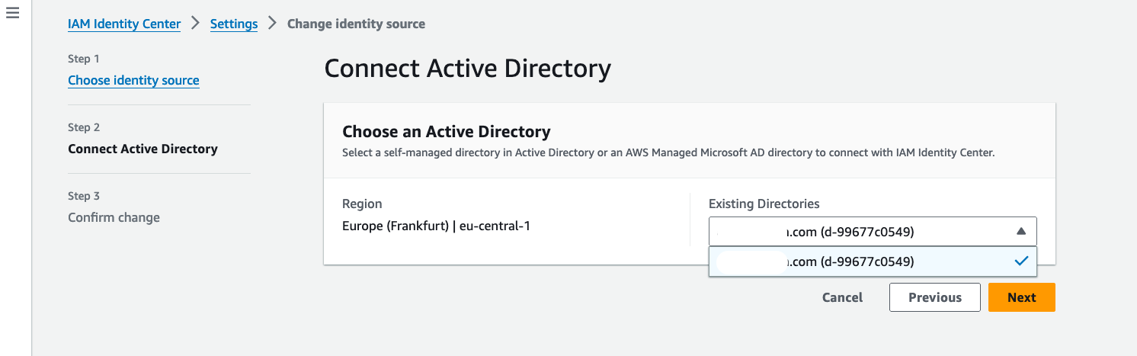Open the hamburger navigation menu
The height and width of the screenshot is (356, 1137).
point(12,14)
